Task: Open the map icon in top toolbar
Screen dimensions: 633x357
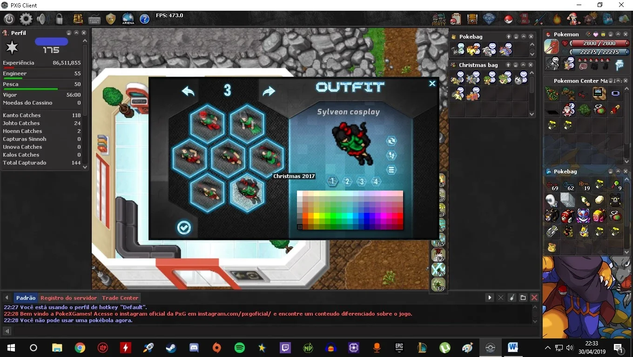Action: tap(624, 19)
